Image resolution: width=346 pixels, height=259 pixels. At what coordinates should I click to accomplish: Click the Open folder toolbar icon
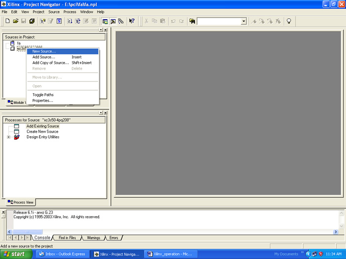coord(15,21)
